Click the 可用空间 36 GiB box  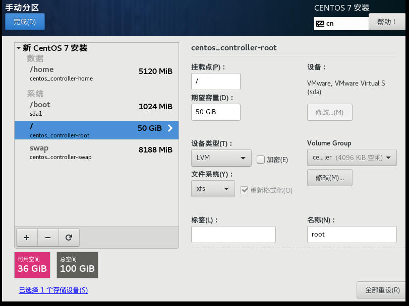click(32, 265)
